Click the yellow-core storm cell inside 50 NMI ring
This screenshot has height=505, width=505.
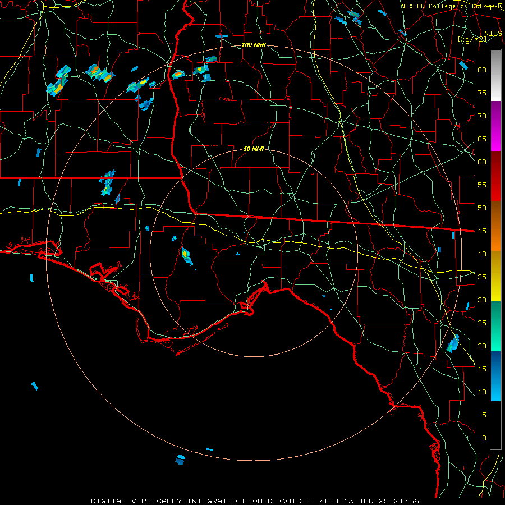(187, 256)
